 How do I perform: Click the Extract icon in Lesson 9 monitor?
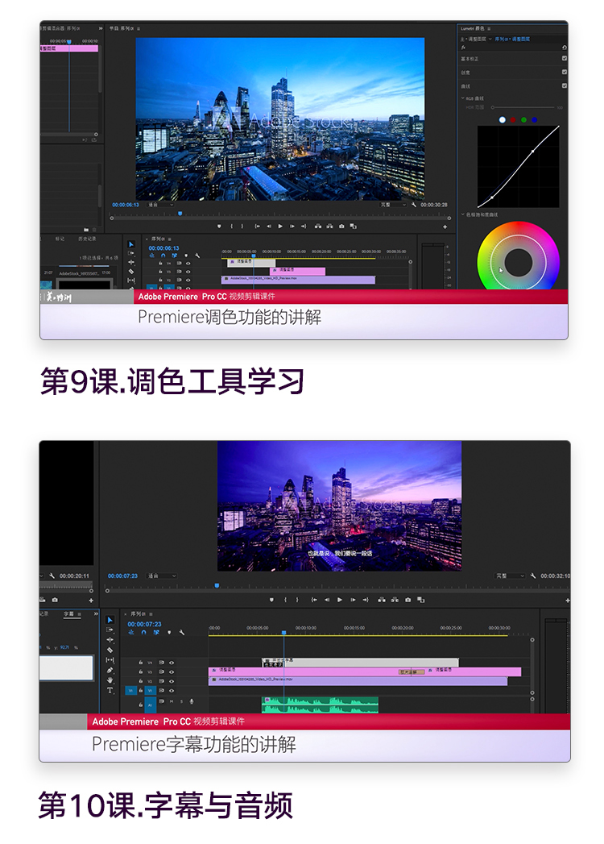tap(329, 226)
